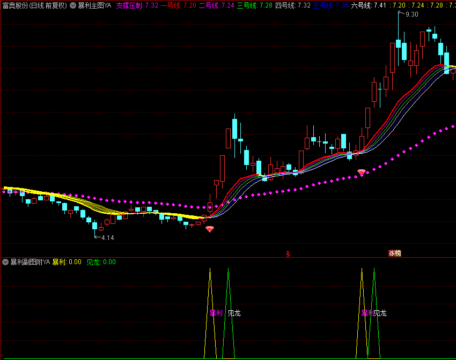Click the 暴利主图YA indicator name
Image resolution: width=456 pixels, height=360 pixels.
click(x=94, y=5)
